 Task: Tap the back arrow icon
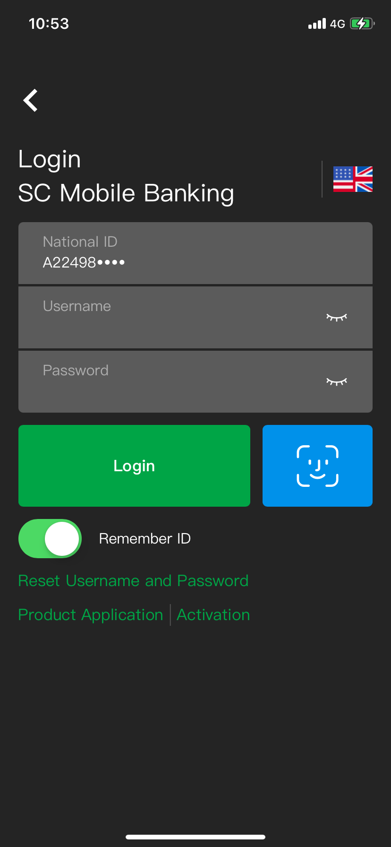coord(31,100)
